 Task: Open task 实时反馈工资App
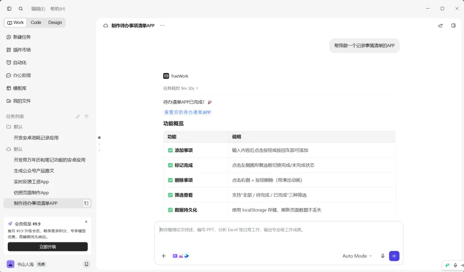click(x=31, y=182)
